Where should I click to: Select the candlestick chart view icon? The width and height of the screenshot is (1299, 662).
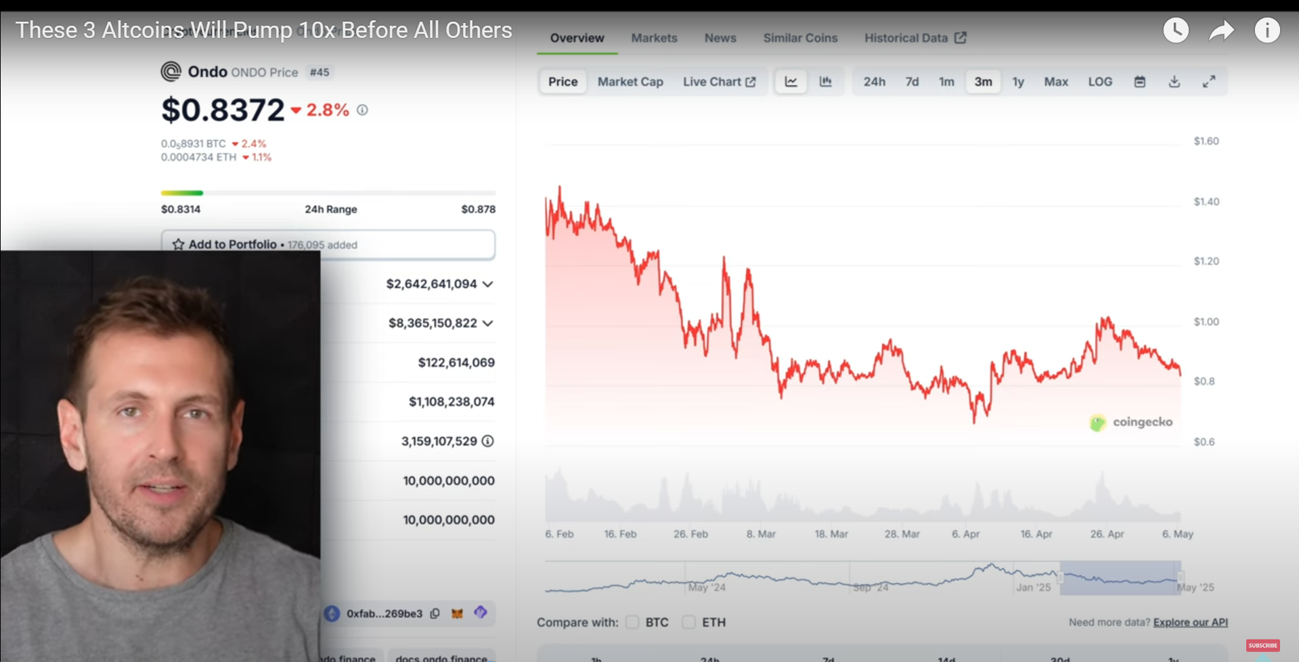pyautogui.click(x=825, y=82)
